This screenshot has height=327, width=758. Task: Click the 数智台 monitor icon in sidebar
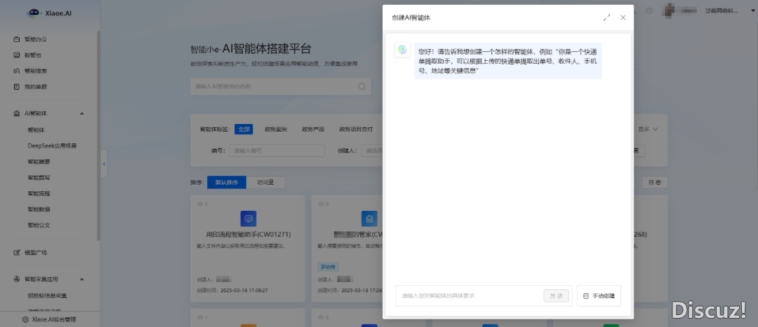pos(16,55)
